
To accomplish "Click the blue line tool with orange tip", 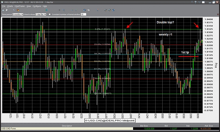I will click(x=97, y=10).
